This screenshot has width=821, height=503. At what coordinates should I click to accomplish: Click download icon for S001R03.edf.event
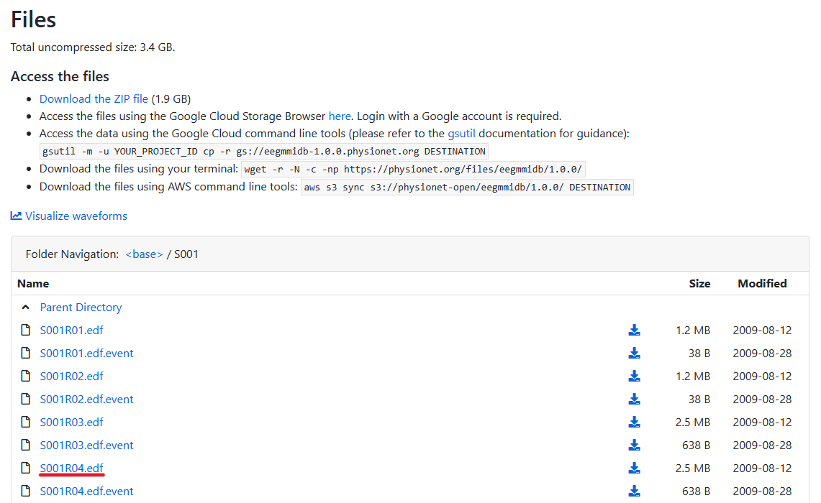tap(634, 446)
